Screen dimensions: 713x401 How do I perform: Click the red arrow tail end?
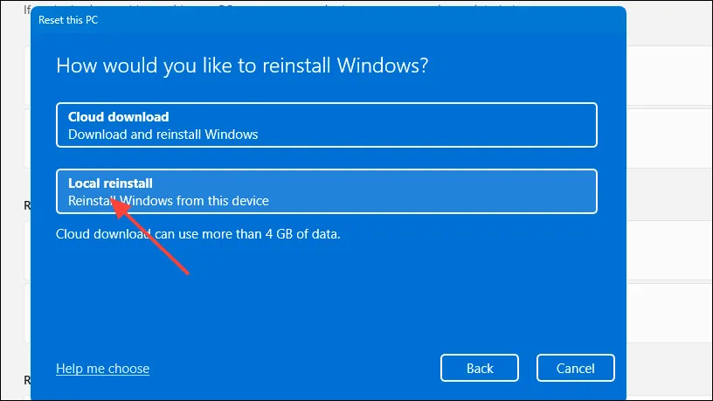coord(186,272)
